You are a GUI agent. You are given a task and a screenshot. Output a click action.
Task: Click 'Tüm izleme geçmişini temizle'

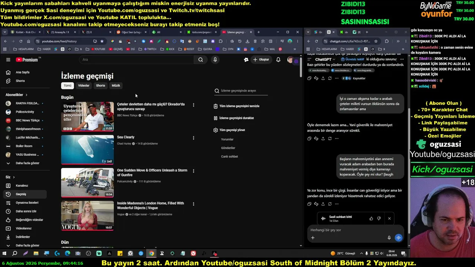tap(236, 106)
